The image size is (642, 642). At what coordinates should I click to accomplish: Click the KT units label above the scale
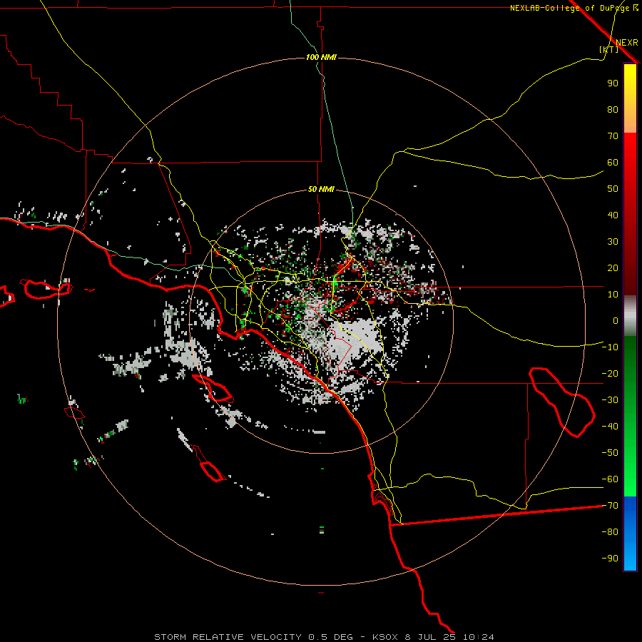pos(609,49)
